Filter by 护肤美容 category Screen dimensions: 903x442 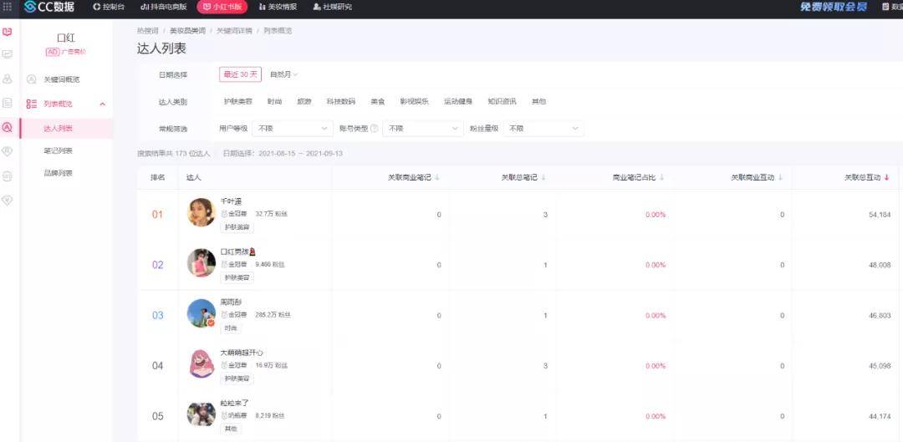pos(237,102)
